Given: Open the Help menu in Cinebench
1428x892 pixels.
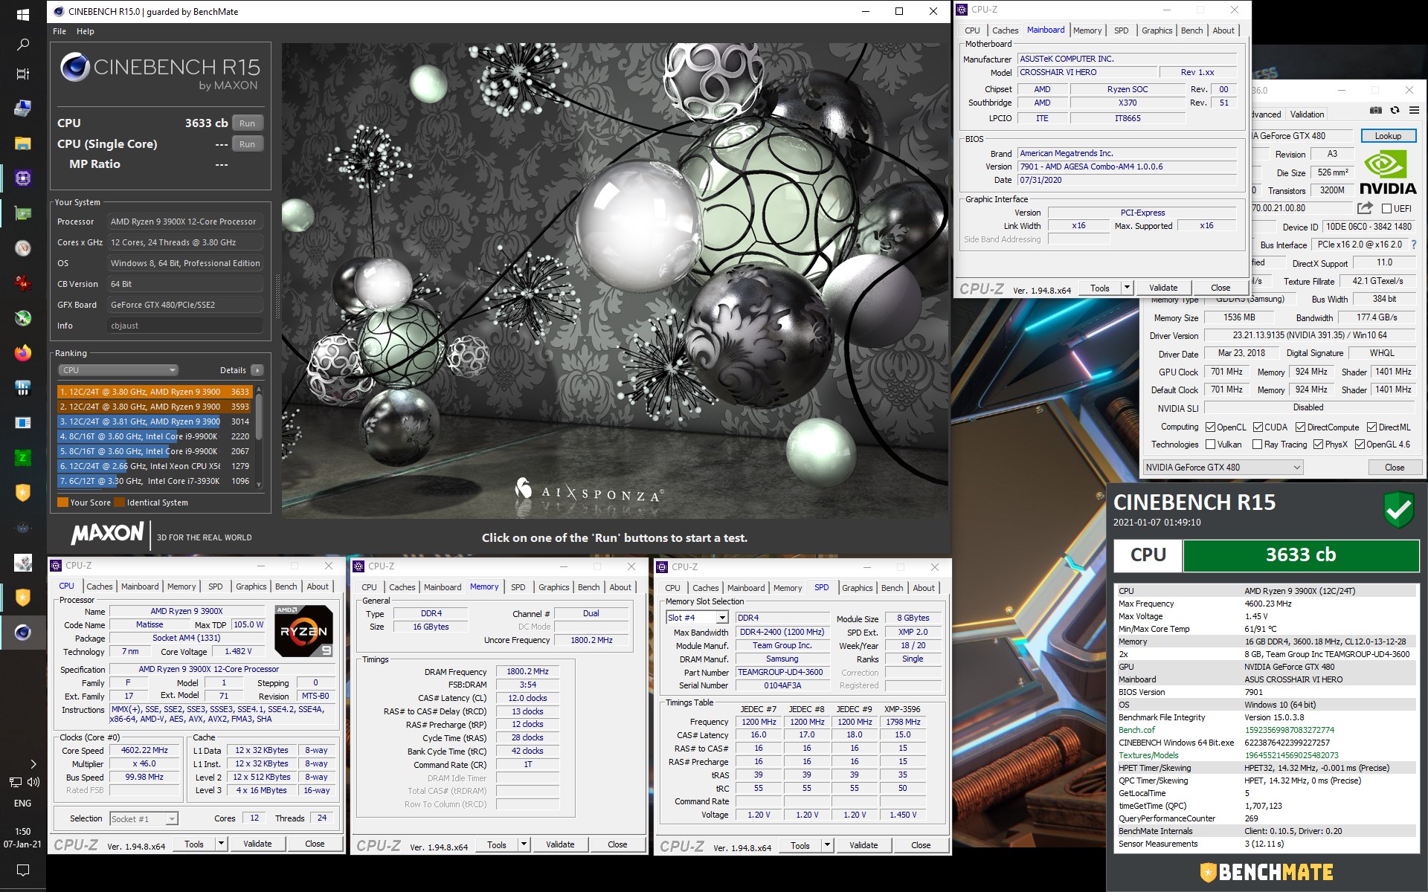Looking at the screenshot, I should click(86, 31).
